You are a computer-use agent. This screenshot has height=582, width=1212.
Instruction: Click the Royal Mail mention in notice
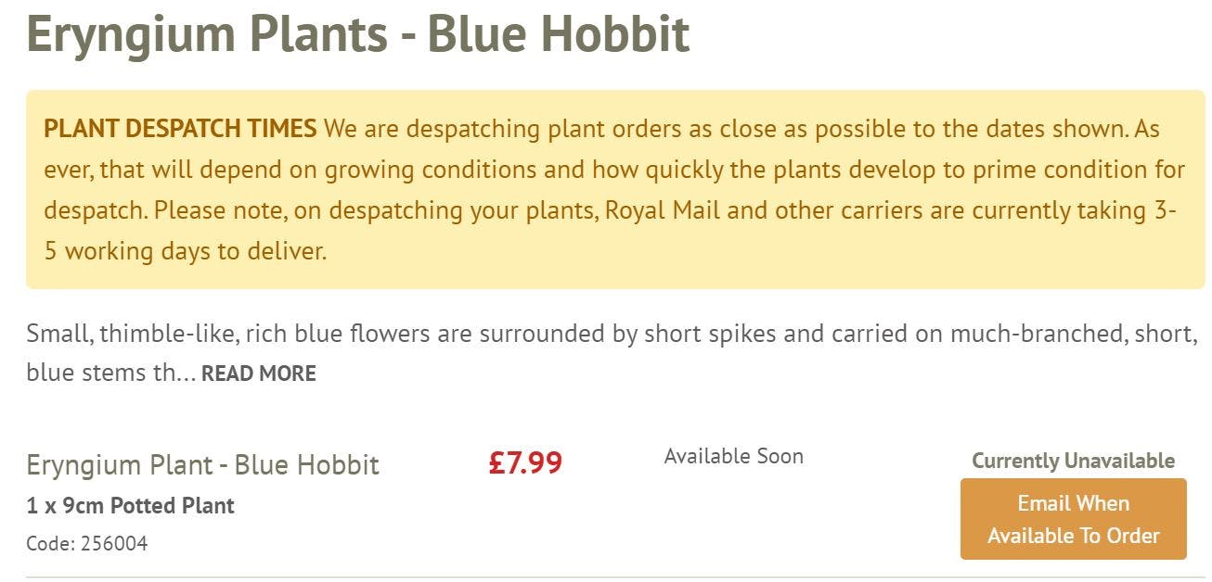663,210
